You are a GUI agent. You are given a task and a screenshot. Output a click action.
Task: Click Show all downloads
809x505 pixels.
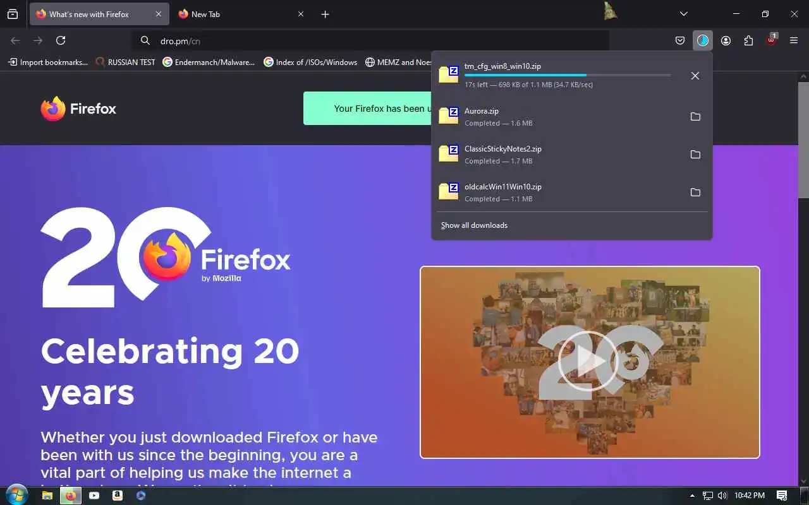tap(474, 225)
